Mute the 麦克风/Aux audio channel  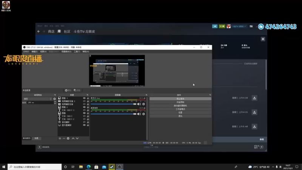tap(139, 104)
